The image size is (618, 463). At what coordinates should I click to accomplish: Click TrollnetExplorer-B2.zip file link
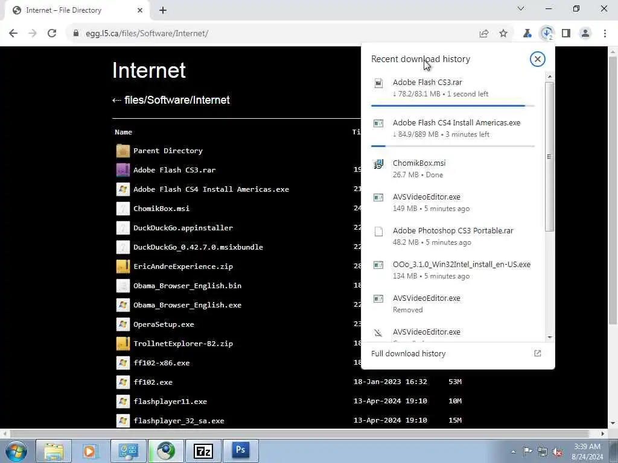click(183, 344)
